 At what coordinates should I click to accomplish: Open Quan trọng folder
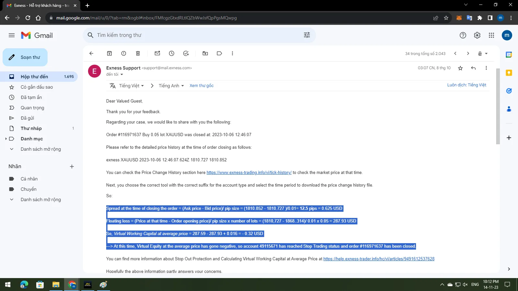coord(39,108)
